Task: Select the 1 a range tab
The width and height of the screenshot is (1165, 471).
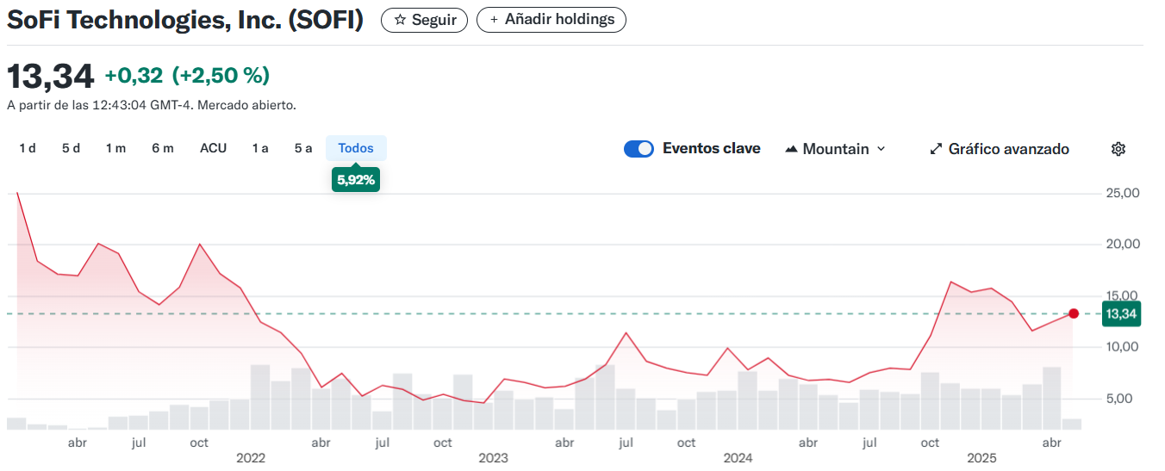Action: (260, 148)
